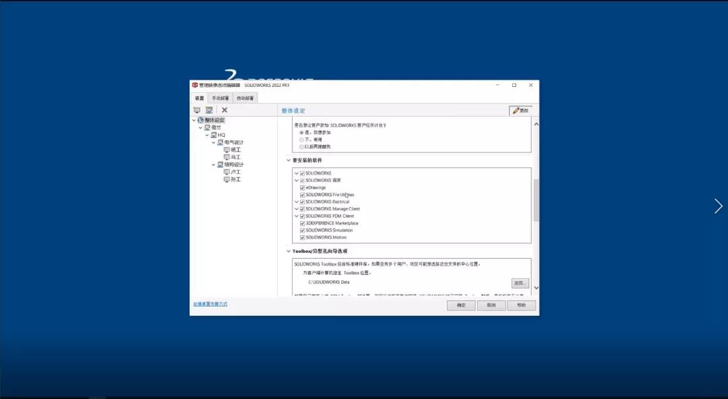Select first radio option, yes join program
Screen dimensions: 728x399
point(301,132)
